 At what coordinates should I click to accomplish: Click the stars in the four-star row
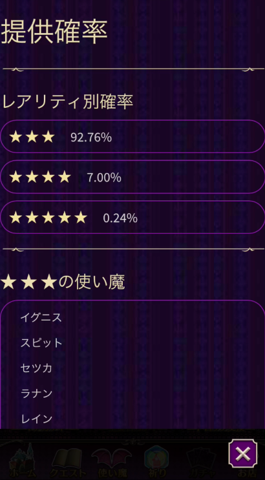coord(40,177)
